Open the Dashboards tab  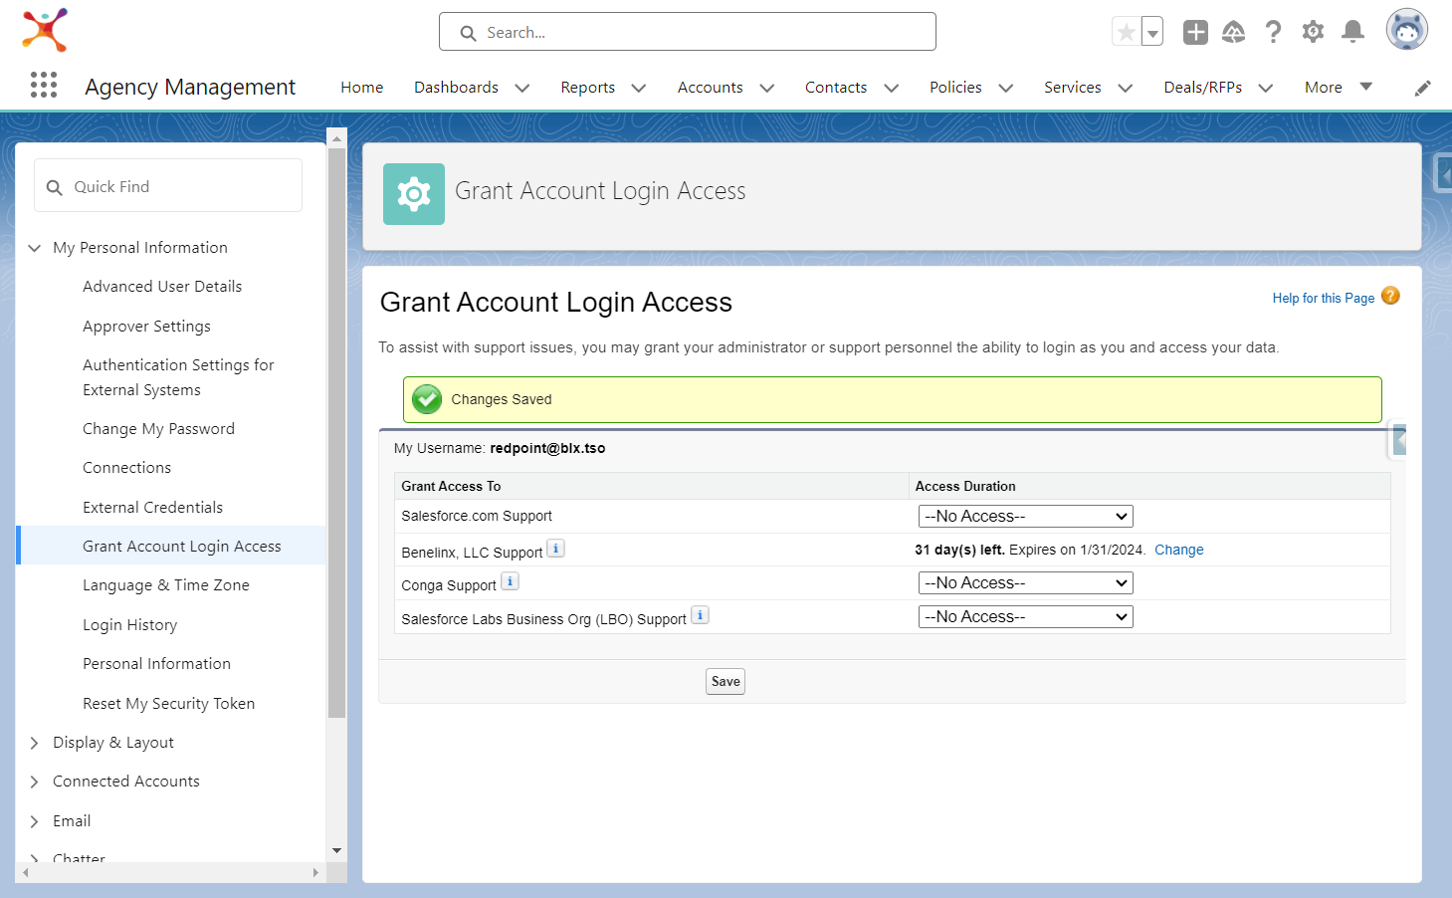(x=456, y=88)
